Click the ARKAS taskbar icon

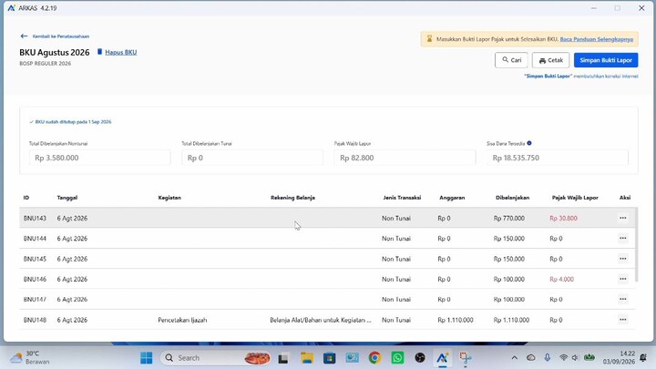(x=443, y=358)
